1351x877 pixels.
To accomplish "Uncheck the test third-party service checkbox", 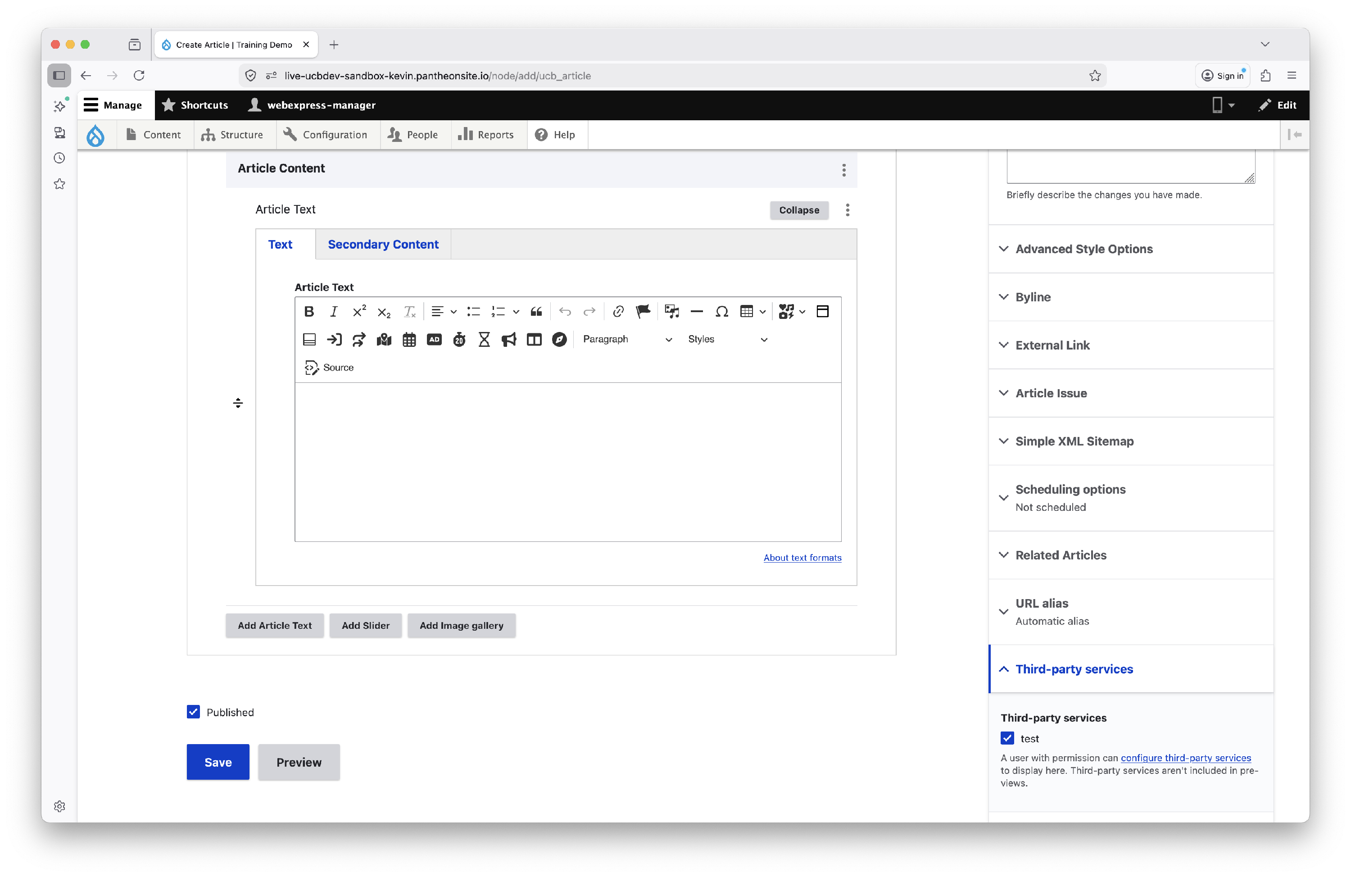I will 1007,738.
